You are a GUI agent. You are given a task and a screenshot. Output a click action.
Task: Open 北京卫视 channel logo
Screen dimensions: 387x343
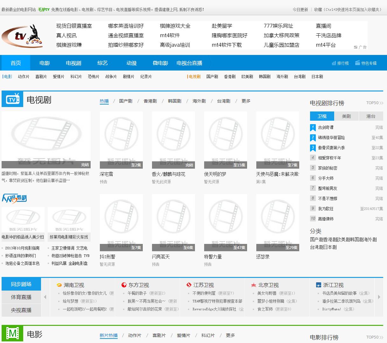pos(254,285)
